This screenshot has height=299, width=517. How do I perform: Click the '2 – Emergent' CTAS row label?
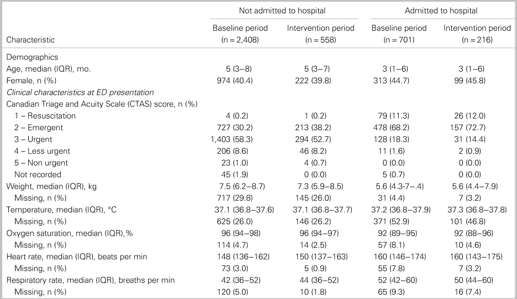point(39,127)
